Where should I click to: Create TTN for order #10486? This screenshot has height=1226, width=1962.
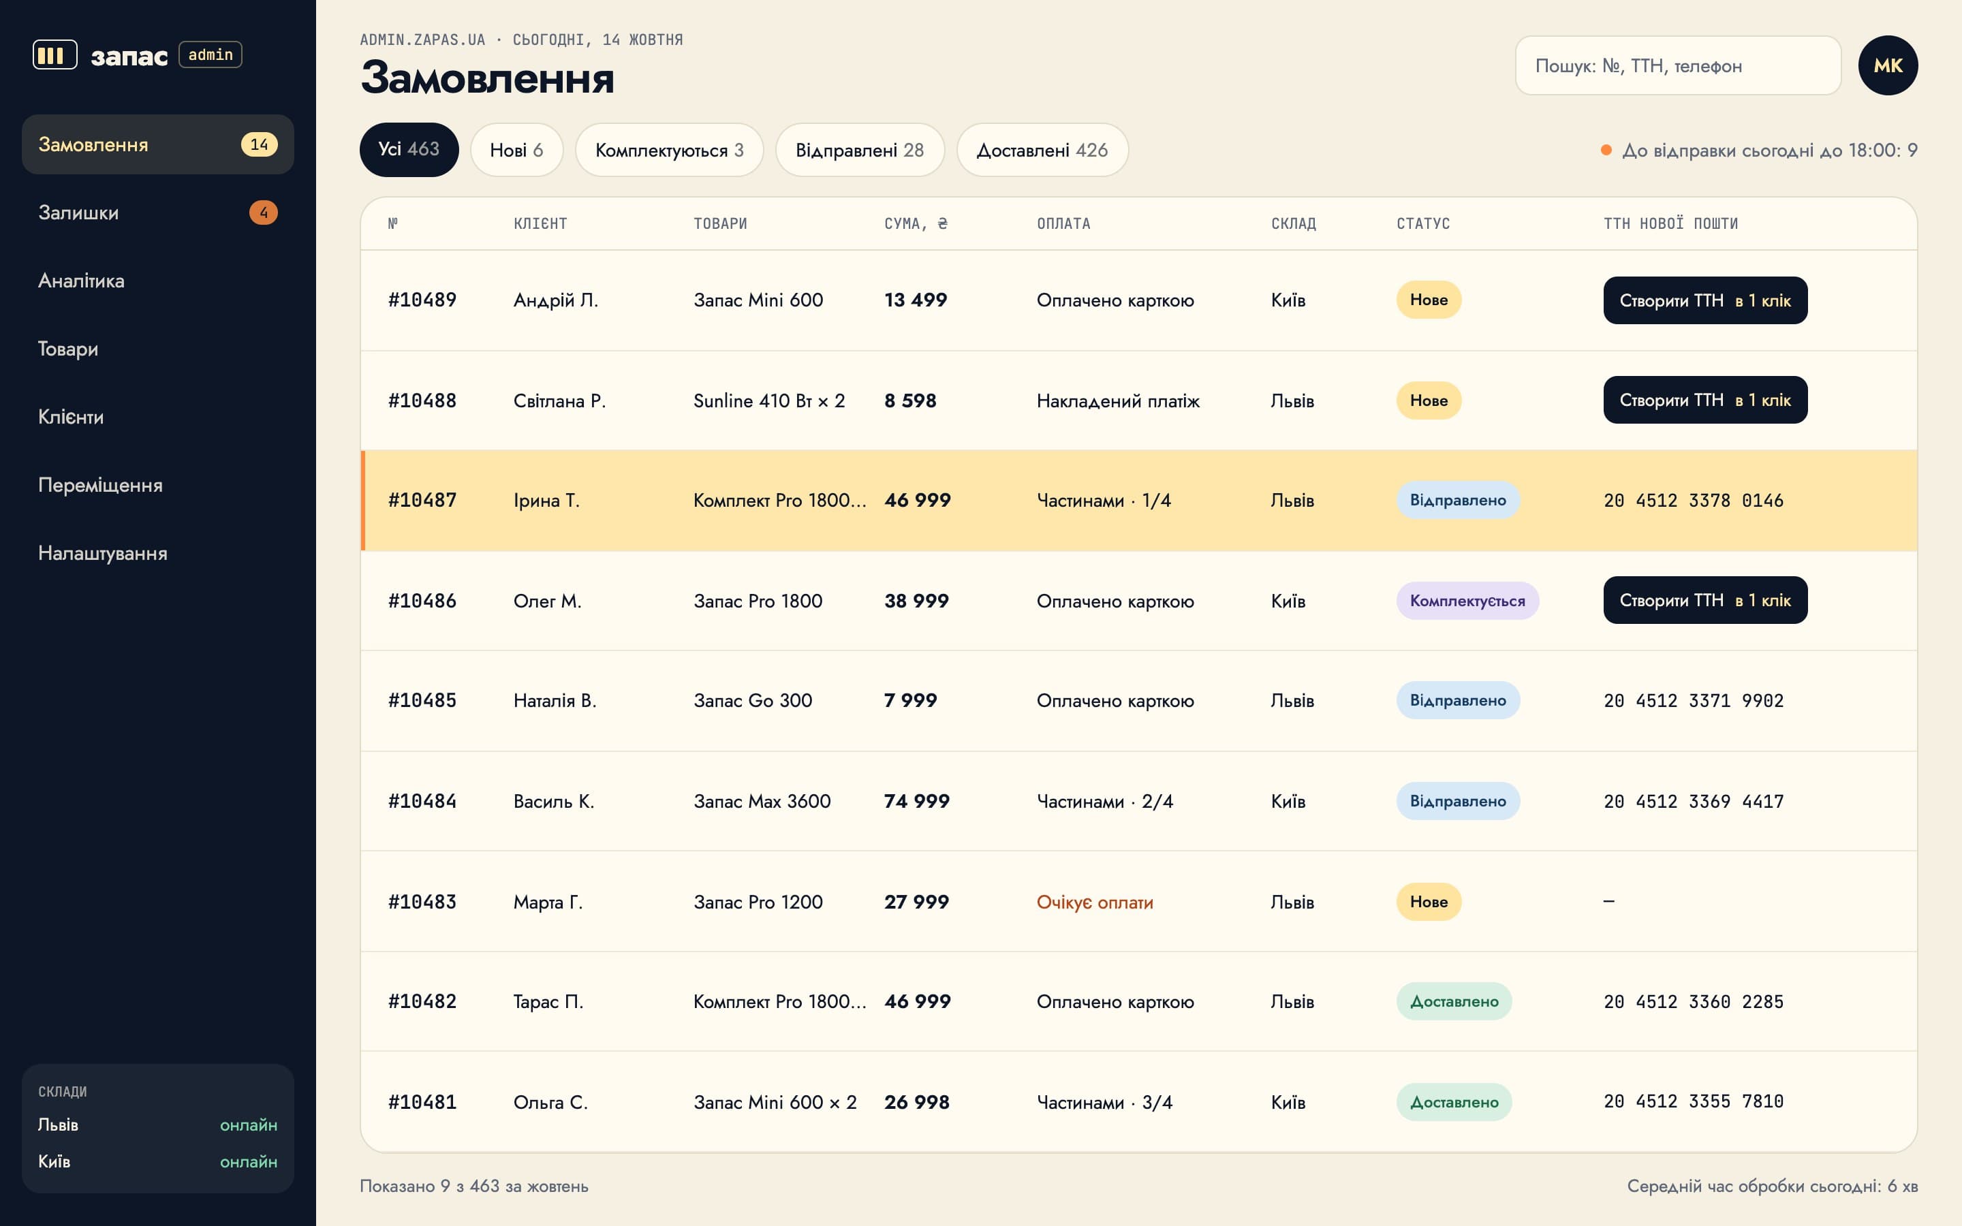(x=1705, y=600)
